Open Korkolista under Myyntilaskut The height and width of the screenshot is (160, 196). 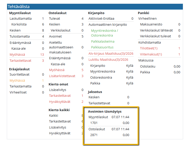coord(19,24)
